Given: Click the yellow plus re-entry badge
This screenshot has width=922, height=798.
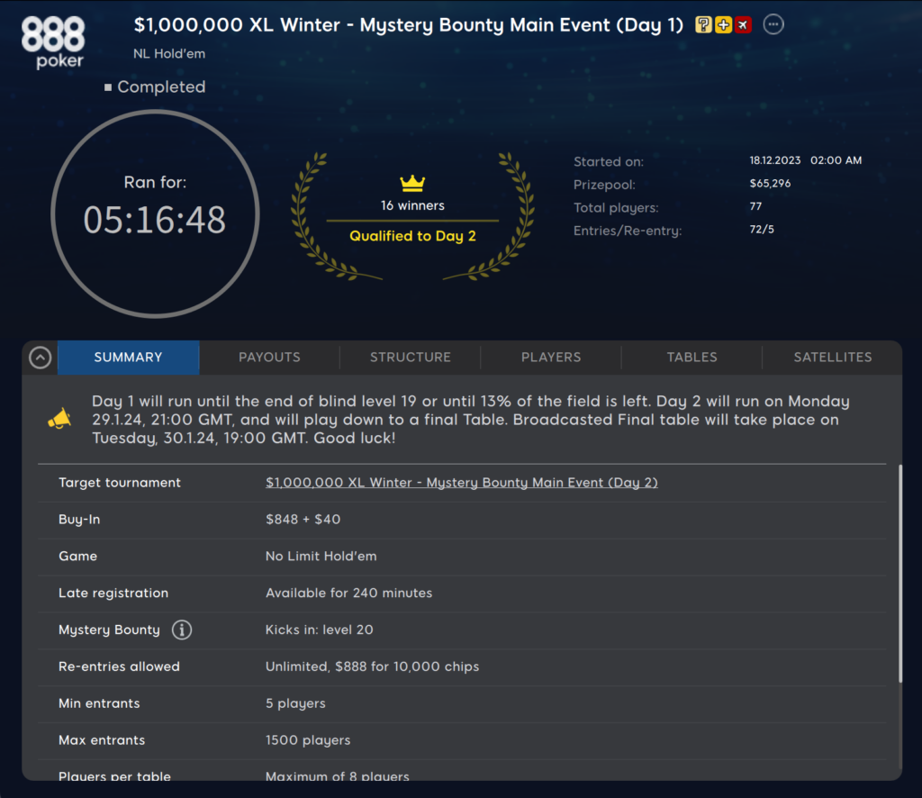Looking at the screenshot, I should click(x=723, y=25).
